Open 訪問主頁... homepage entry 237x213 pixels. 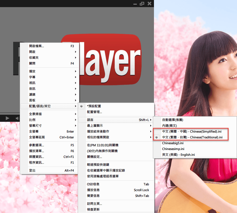[x=94, y=204]
